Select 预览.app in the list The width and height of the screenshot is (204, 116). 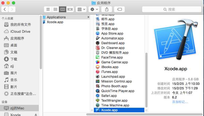click(119, 24)
